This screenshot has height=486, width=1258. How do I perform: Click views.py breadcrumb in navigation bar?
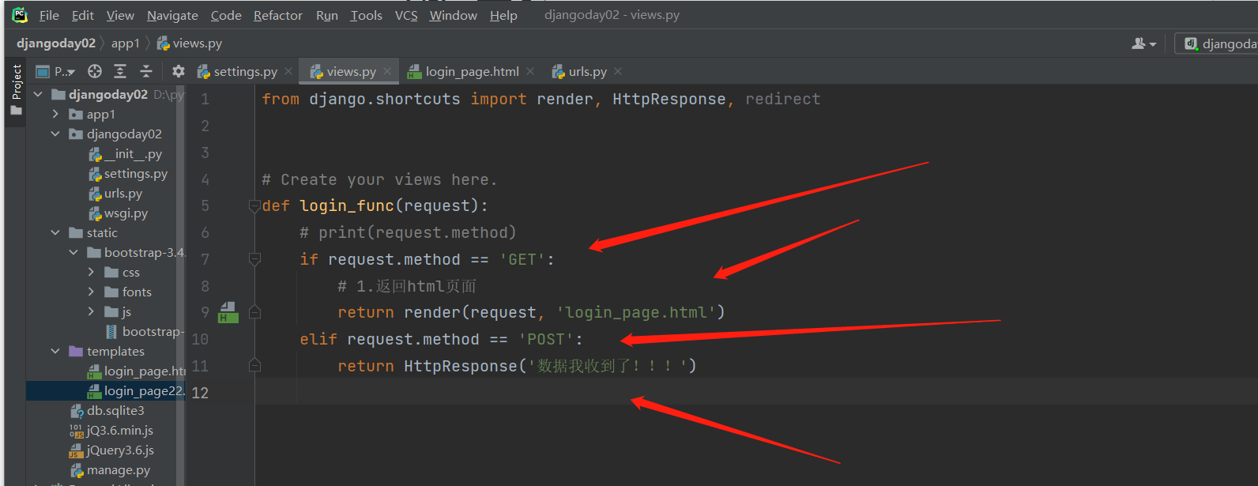(190, 43)
